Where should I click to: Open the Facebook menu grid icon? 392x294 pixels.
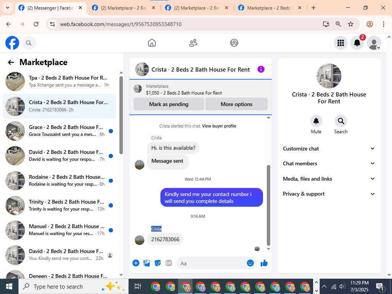coord(340,43)
